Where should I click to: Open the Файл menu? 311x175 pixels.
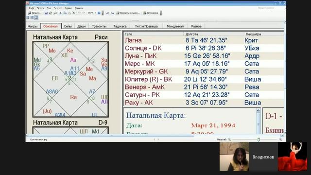(31, 8)
